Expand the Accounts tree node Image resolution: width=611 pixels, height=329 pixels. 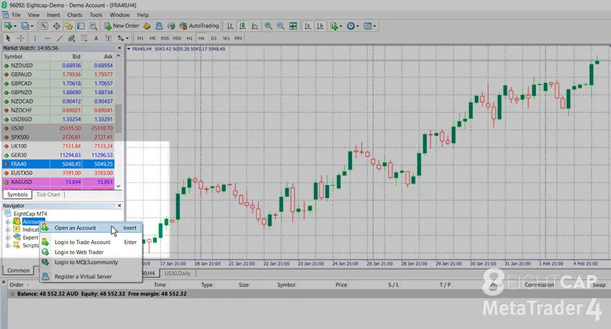point(8,222)
